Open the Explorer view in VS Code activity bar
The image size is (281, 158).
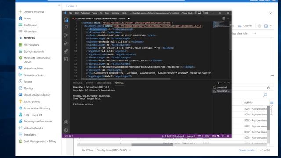tap(66, 19)
